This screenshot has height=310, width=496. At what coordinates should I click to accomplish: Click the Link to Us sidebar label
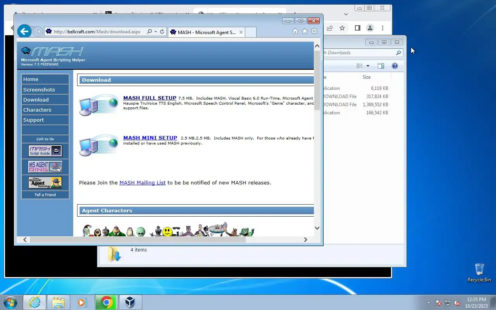[x=45, y=139]
